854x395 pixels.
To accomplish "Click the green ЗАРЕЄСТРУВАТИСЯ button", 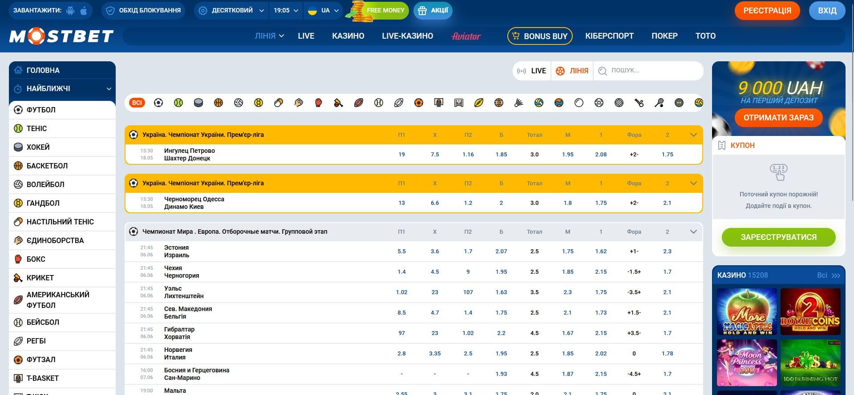I will [x=778, y=237].
